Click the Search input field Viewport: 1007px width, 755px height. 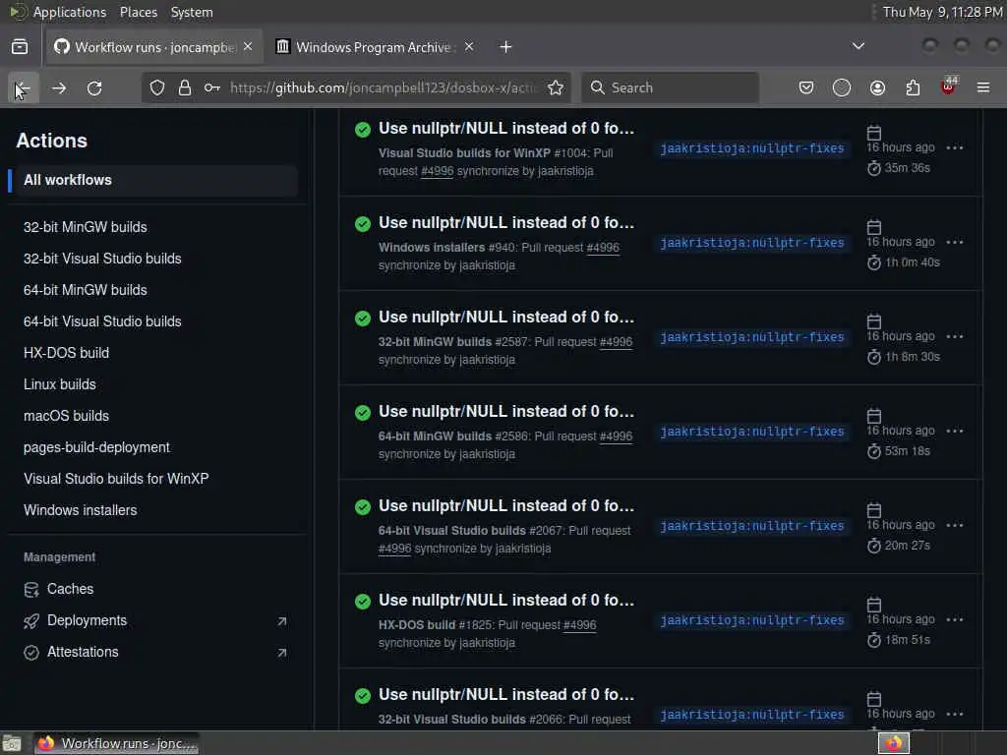[x=670, y=87]
